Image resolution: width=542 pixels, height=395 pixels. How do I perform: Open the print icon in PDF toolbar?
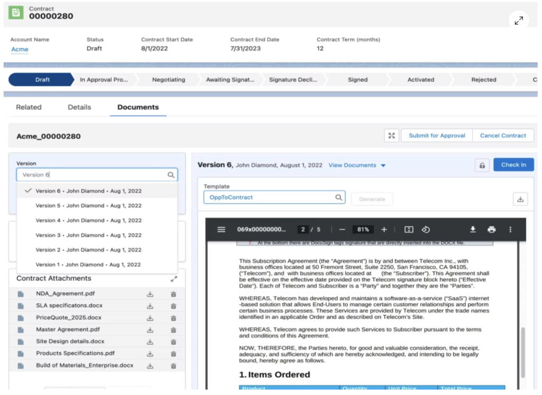[x=492, y=229]
